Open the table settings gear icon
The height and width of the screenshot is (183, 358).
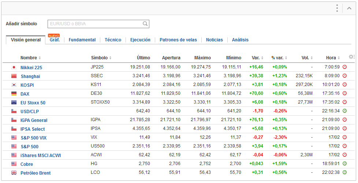pyautogui.click(x=352, y=57)
